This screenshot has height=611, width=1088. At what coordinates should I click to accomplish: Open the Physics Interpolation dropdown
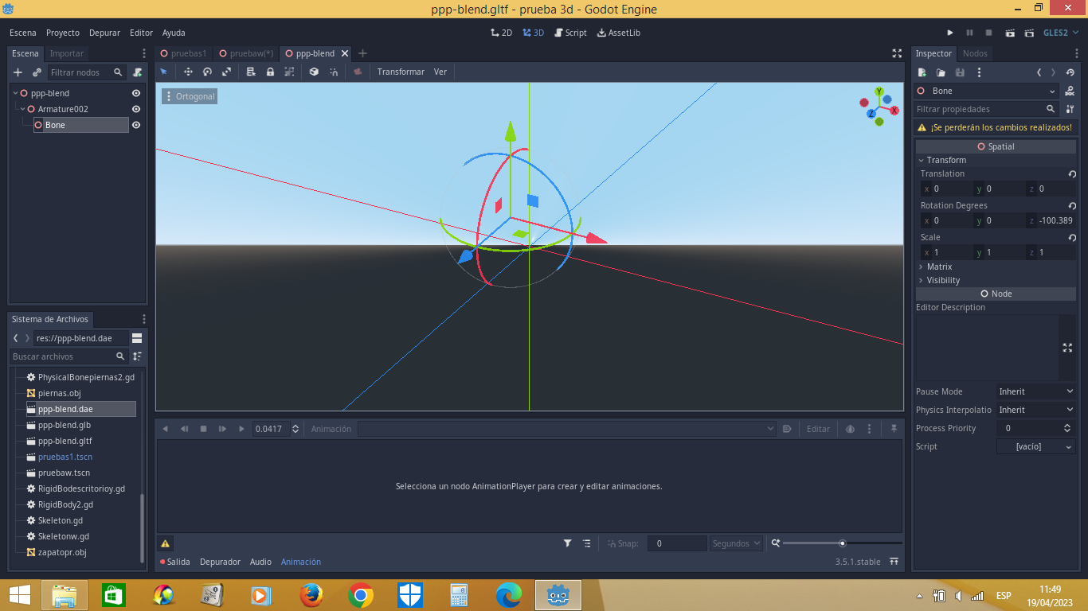(x=1036, y=410)
